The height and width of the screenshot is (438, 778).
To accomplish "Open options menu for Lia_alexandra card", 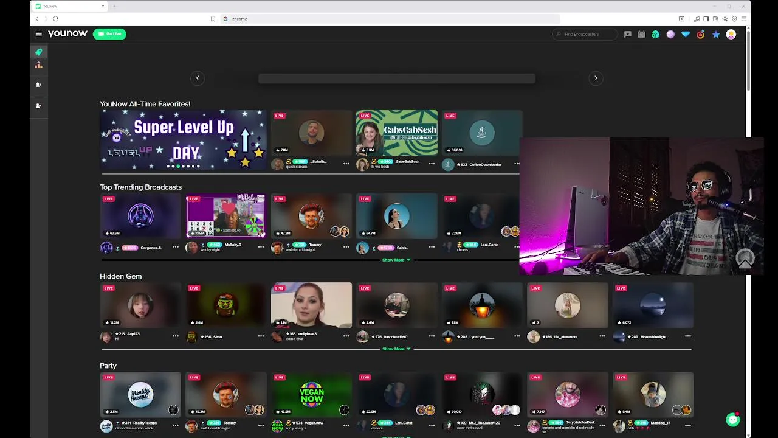I will [602, 336].
